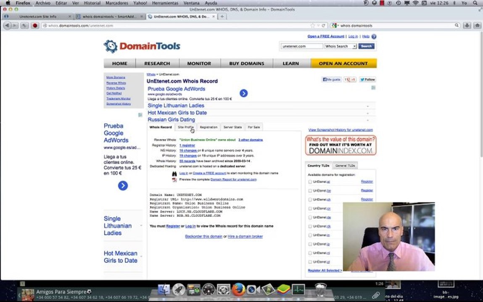The height and width of the screenshot is (302, 483).
Task: Click the downloads arrow icon in the toolbar
Action: [x=467, y=26]
